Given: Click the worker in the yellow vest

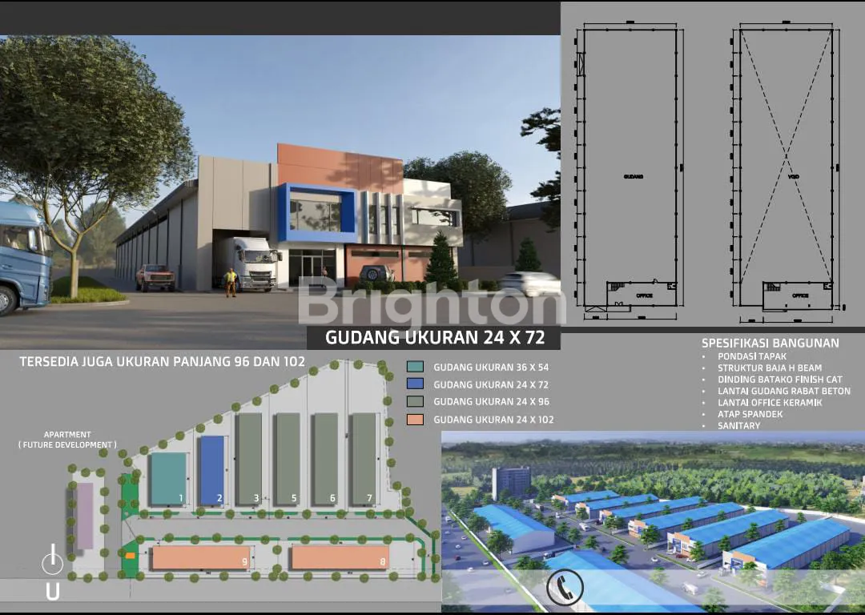Looking at the screenshot, I should click(231, 281).
